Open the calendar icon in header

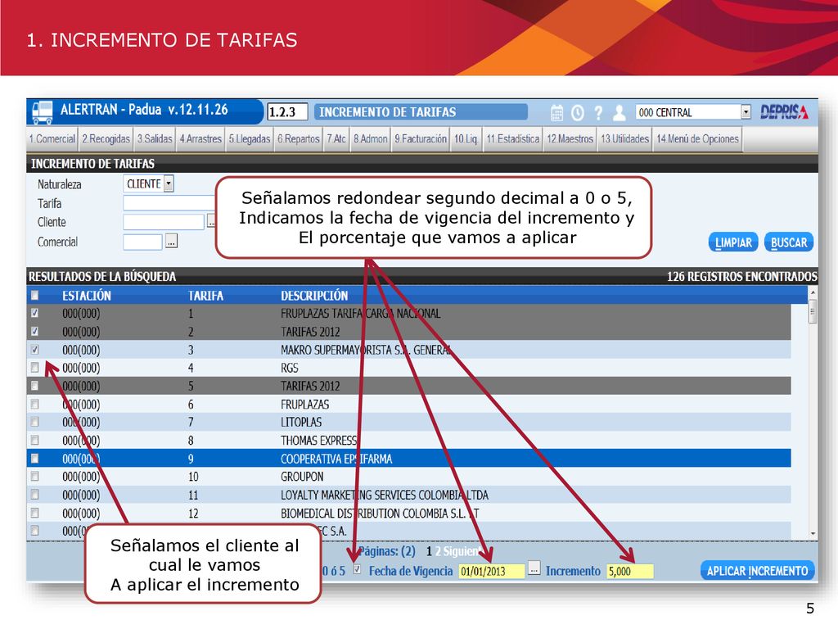(x=556, y=112)
